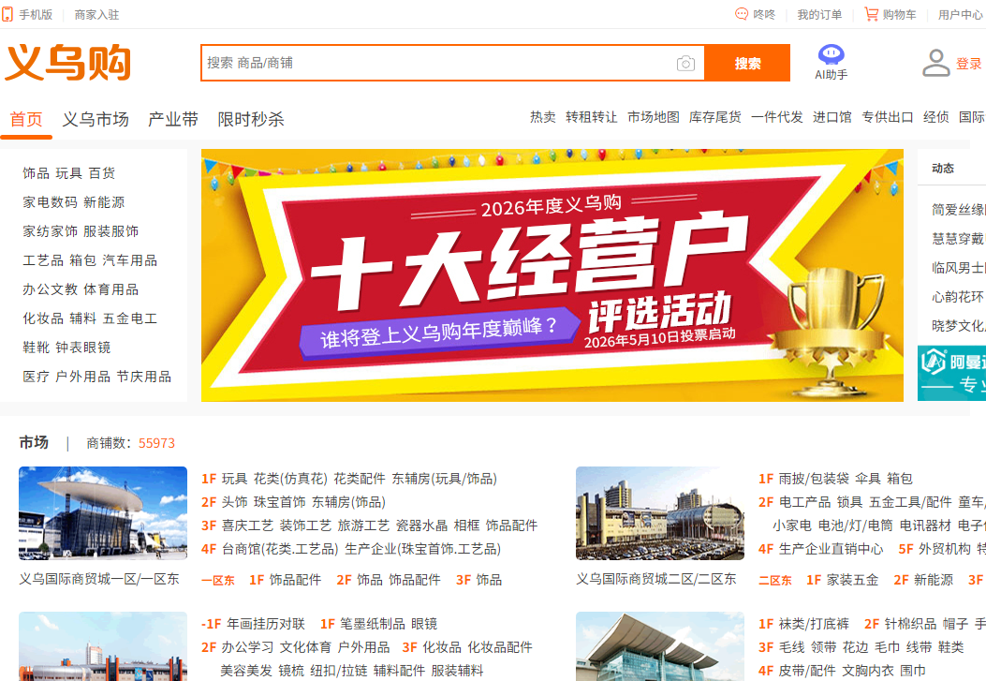Select 汽车用品 category

click(129, 259)
